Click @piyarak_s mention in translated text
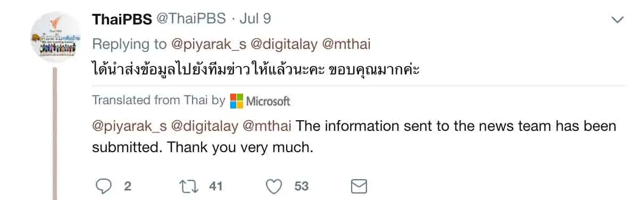 130,126
